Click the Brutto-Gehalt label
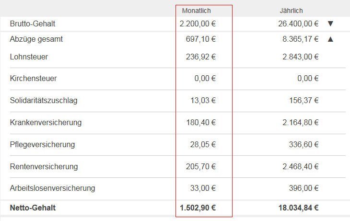The width and height of the screenshot is (350, 221). pyautogui.click(x=33, y=23)
